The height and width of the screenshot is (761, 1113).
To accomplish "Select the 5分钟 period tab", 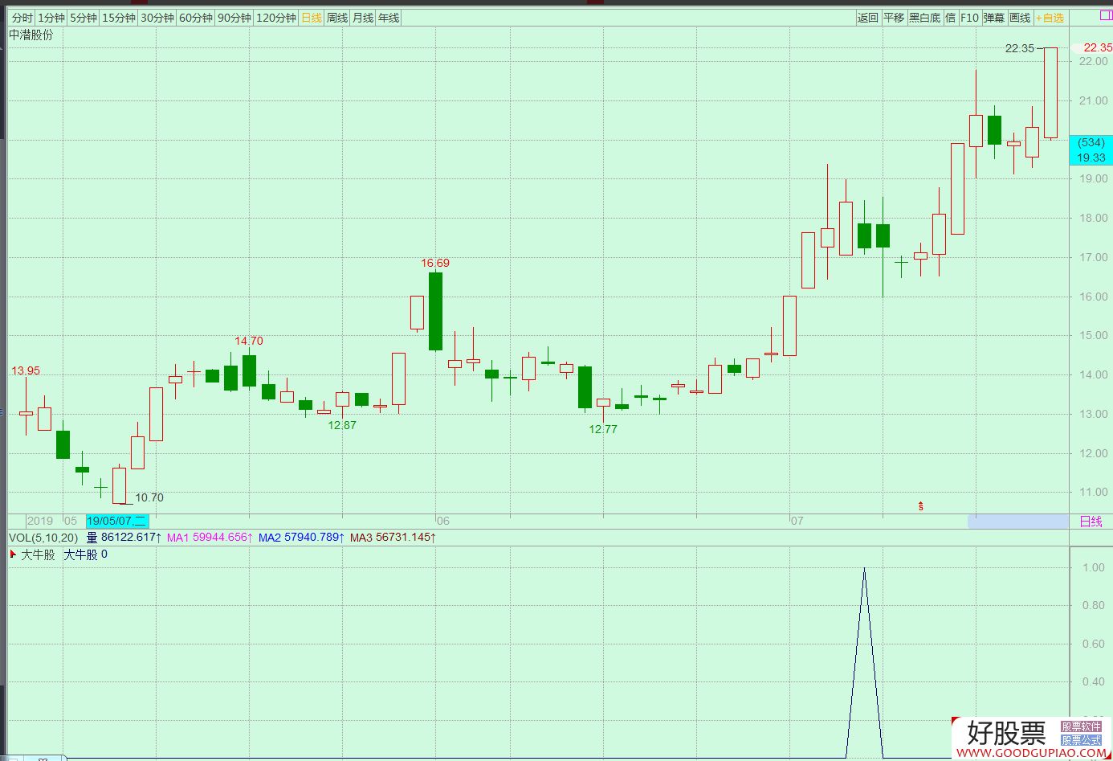I will pos(83,18).
